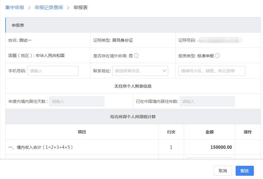Select current 申报表 breadcrumb item

point(81,8)
